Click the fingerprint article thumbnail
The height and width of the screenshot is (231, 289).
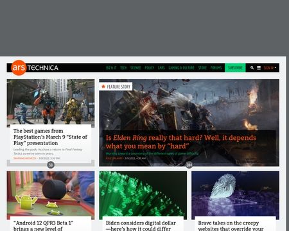[x=235, y=194]
